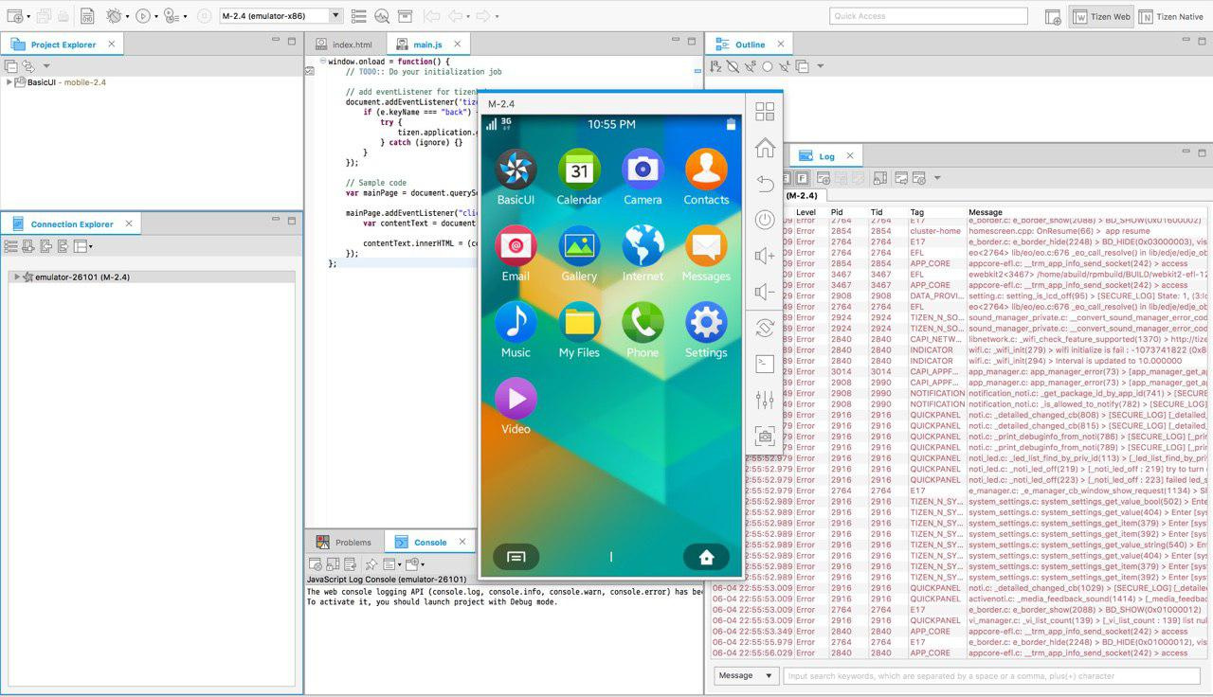
Task: Open Outline view menu dropdown arrow
Action: point(821,66)
